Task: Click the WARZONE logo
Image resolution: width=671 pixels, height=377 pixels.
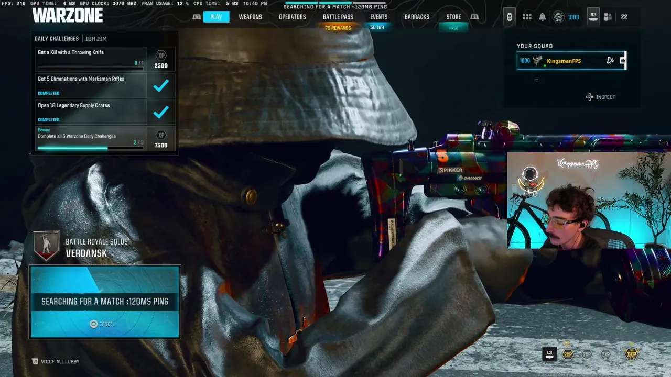Action: [68, 15]
